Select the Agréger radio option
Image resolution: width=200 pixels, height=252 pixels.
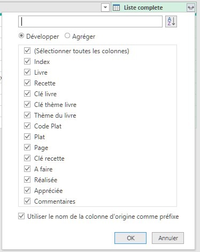pos(67,36)
